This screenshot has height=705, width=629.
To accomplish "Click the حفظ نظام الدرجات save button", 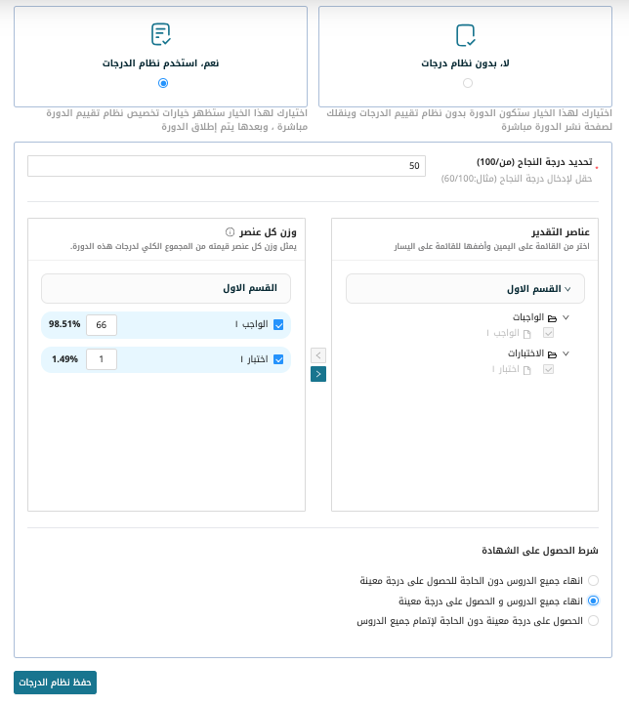I will 56,683.
